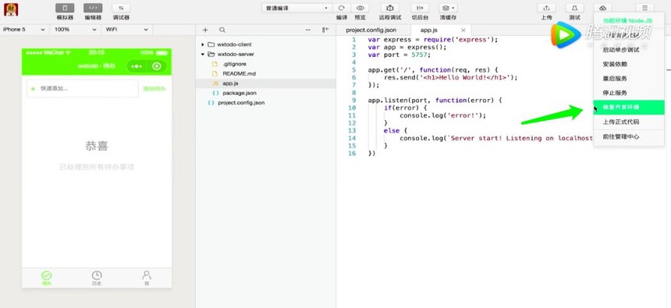Select 恢复开发环境 highlighted menu item
Image resolution: width=671 pixels, height=308 pixels.
tap(629, 108)
